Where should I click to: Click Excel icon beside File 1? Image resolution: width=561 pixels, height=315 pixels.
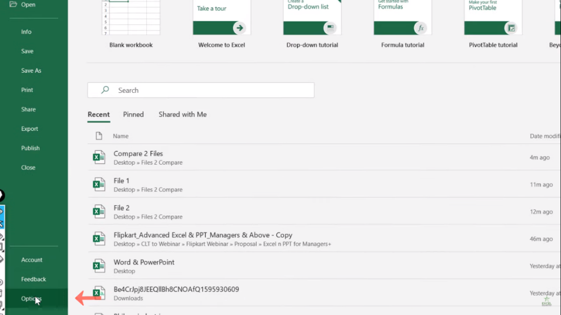(x=99, y=184)
